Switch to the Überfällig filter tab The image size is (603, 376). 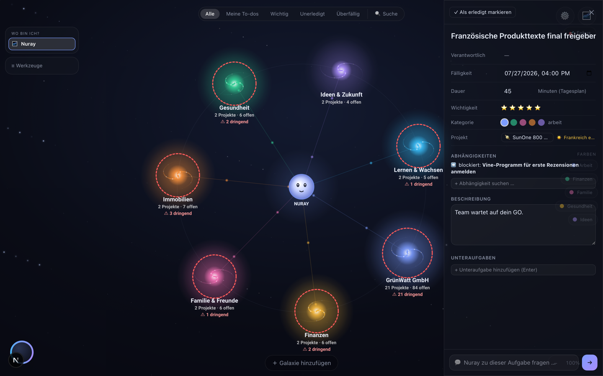[x=348, y=14]
